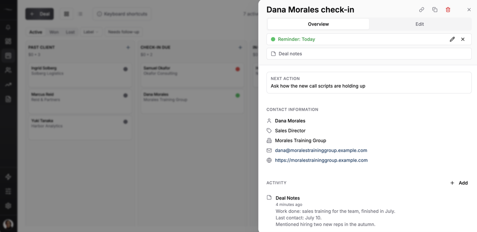Open the contacts icon in sidebar

pos(8,70)
